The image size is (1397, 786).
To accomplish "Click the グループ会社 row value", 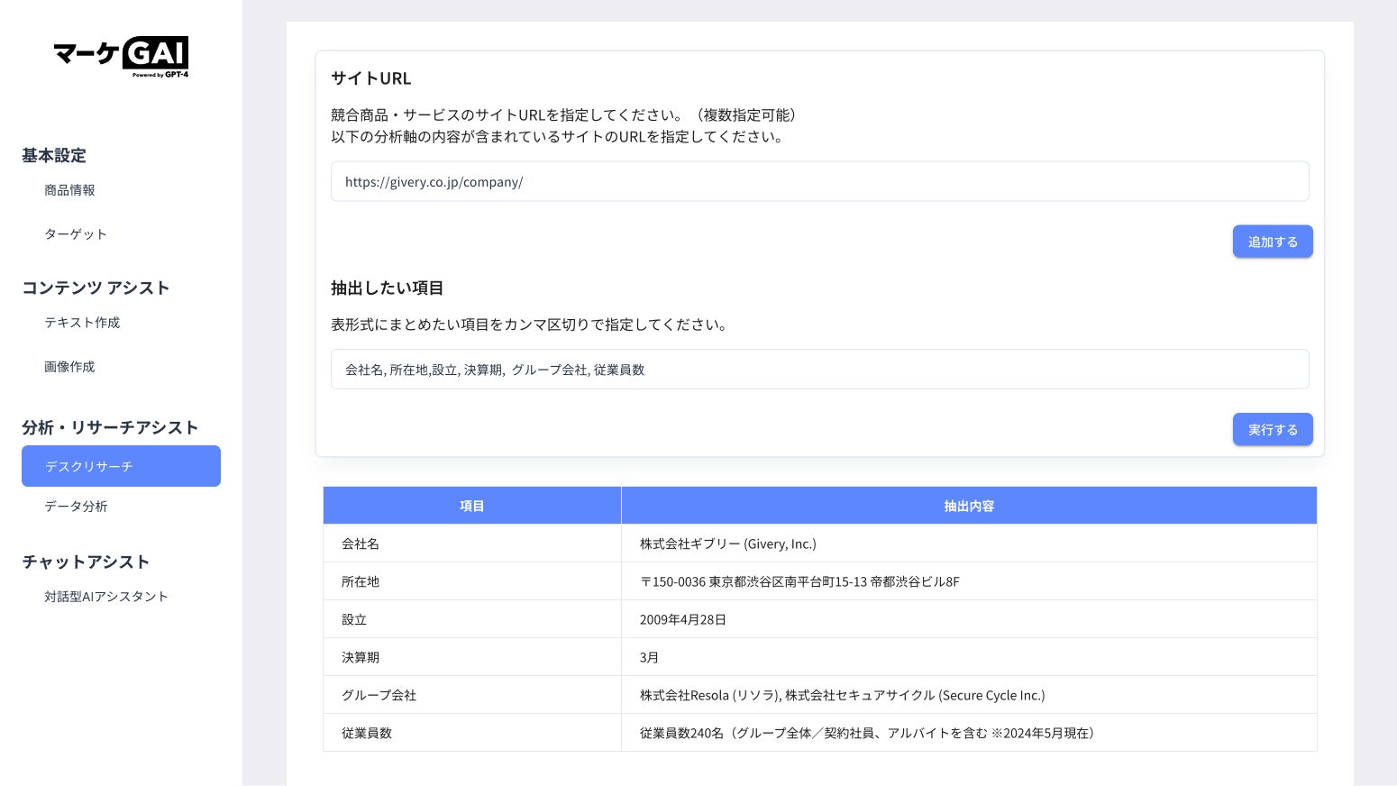I will pyautogui.click(x=842, y=696).
